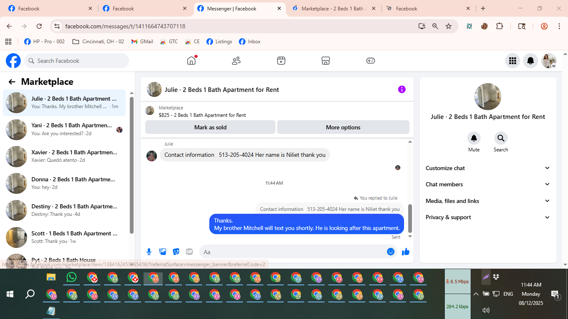Open new browser tab
This screenshot has width=568, height=319.
coord(483,8)
